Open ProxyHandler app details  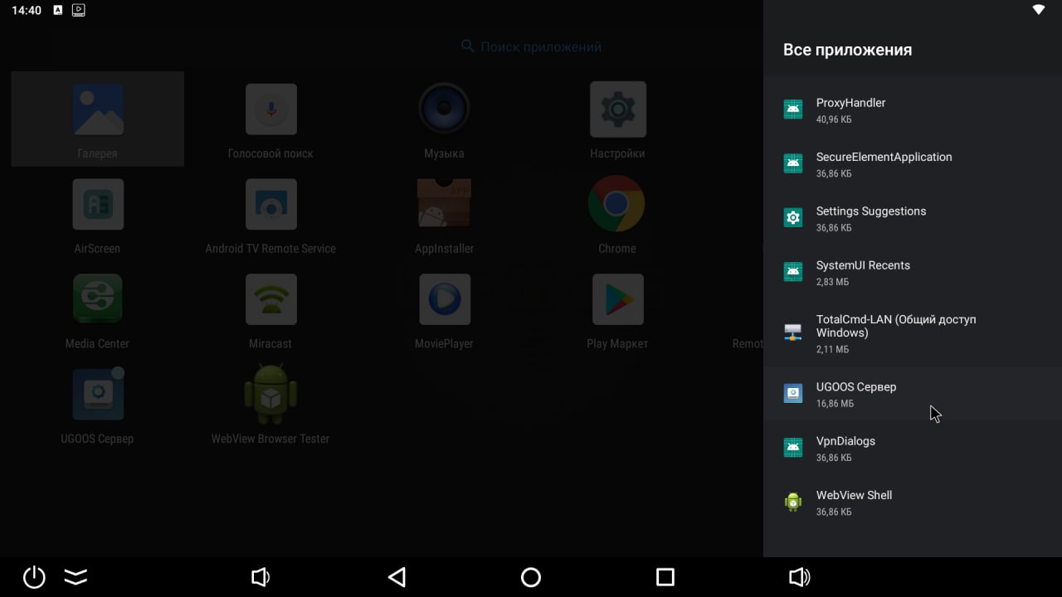coord(913,109)
